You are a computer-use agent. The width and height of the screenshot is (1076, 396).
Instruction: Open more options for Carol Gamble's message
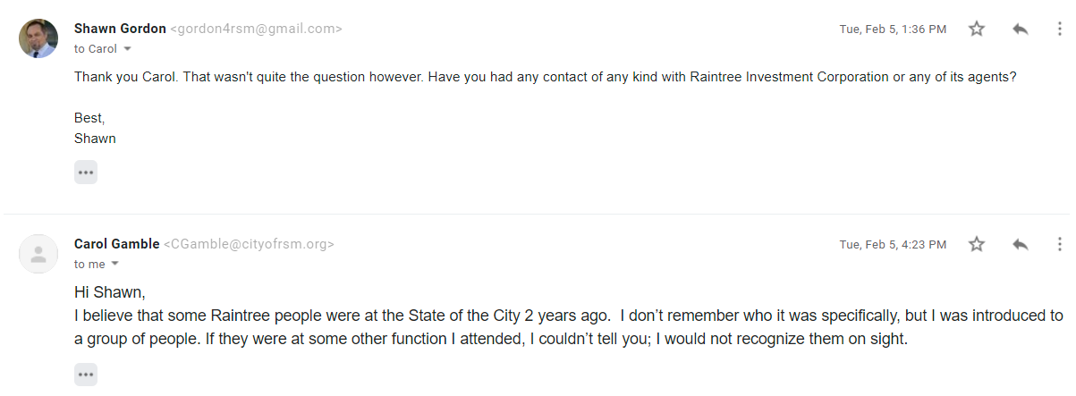(x=1060, y=244)
